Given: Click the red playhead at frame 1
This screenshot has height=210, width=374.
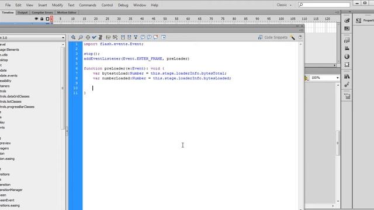Looking at the screenshot, I should [51, 19].
